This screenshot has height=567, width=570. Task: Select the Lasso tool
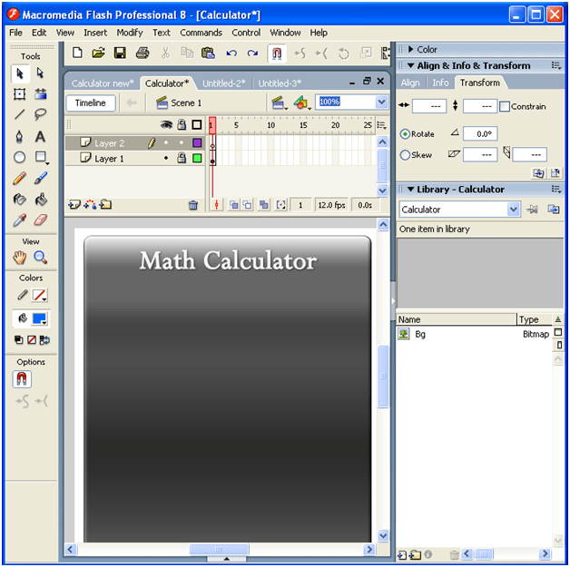coord(40,115)
